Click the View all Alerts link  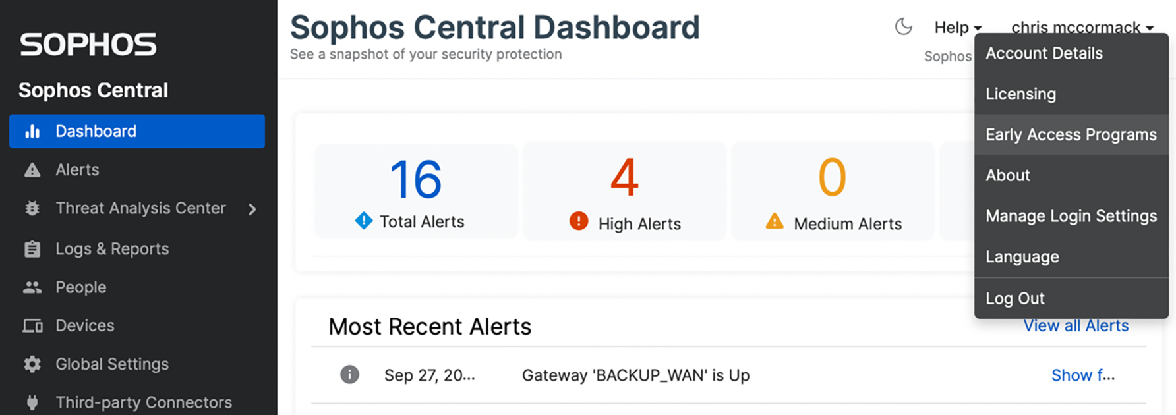point(1075,325)
